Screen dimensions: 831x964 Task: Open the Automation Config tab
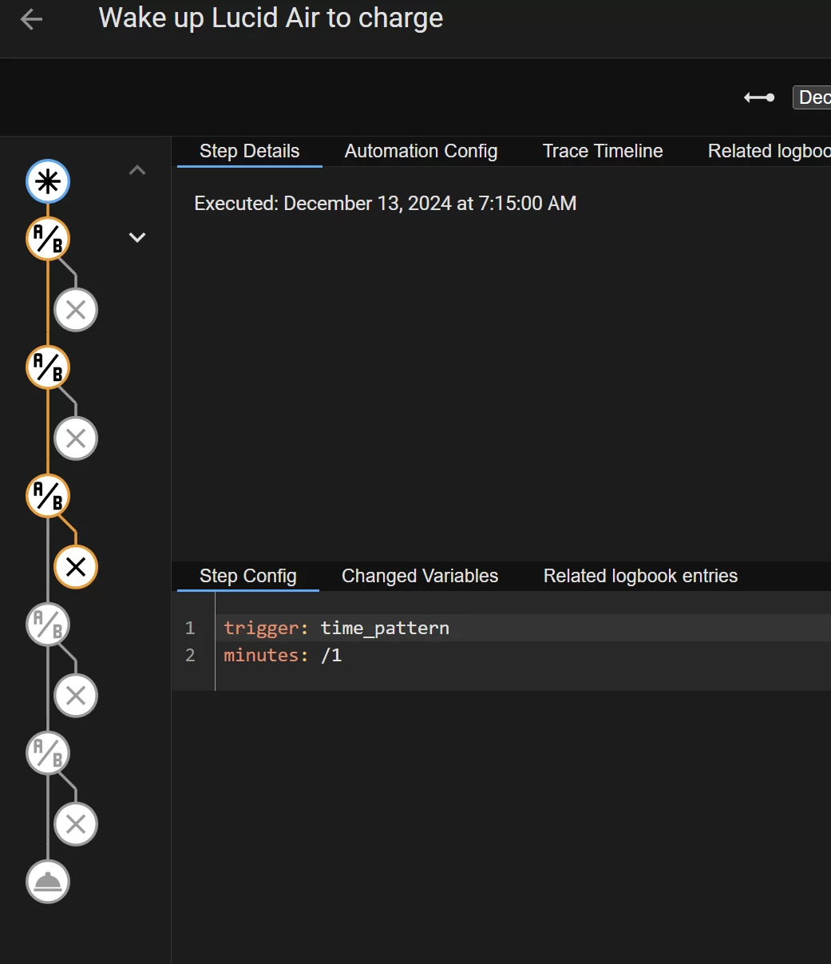pyautogui.click(x=421, y=152)
